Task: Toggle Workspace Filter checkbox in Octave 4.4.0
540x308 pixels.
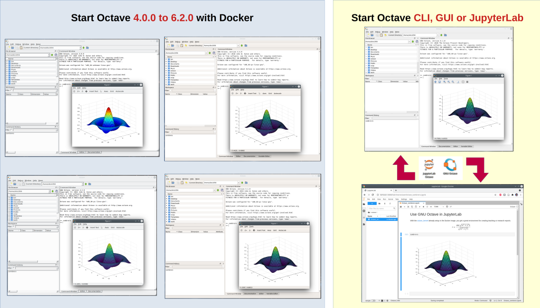Action: pos(170,91)
